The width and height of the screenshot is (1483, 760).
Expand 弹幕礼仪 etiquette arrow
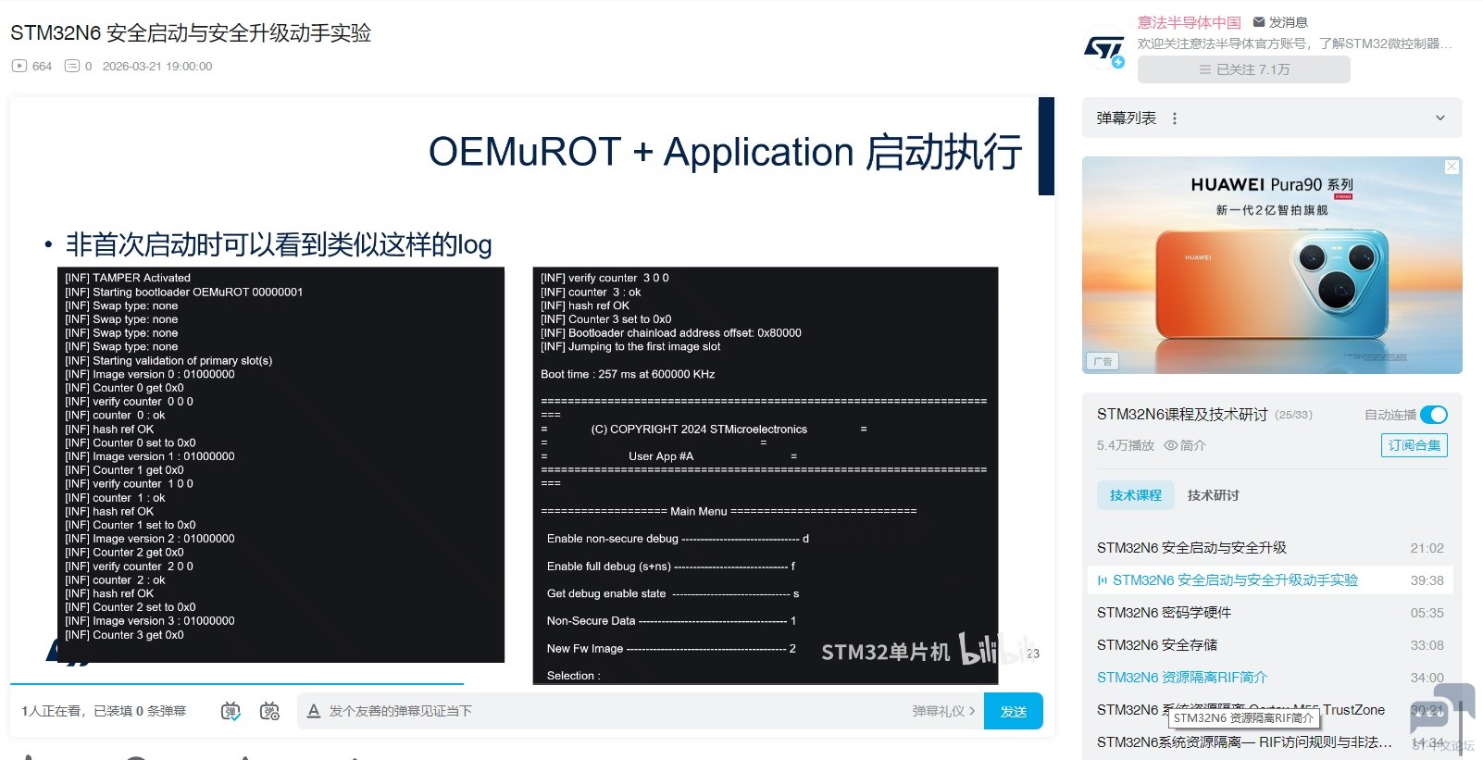point(972,711)
